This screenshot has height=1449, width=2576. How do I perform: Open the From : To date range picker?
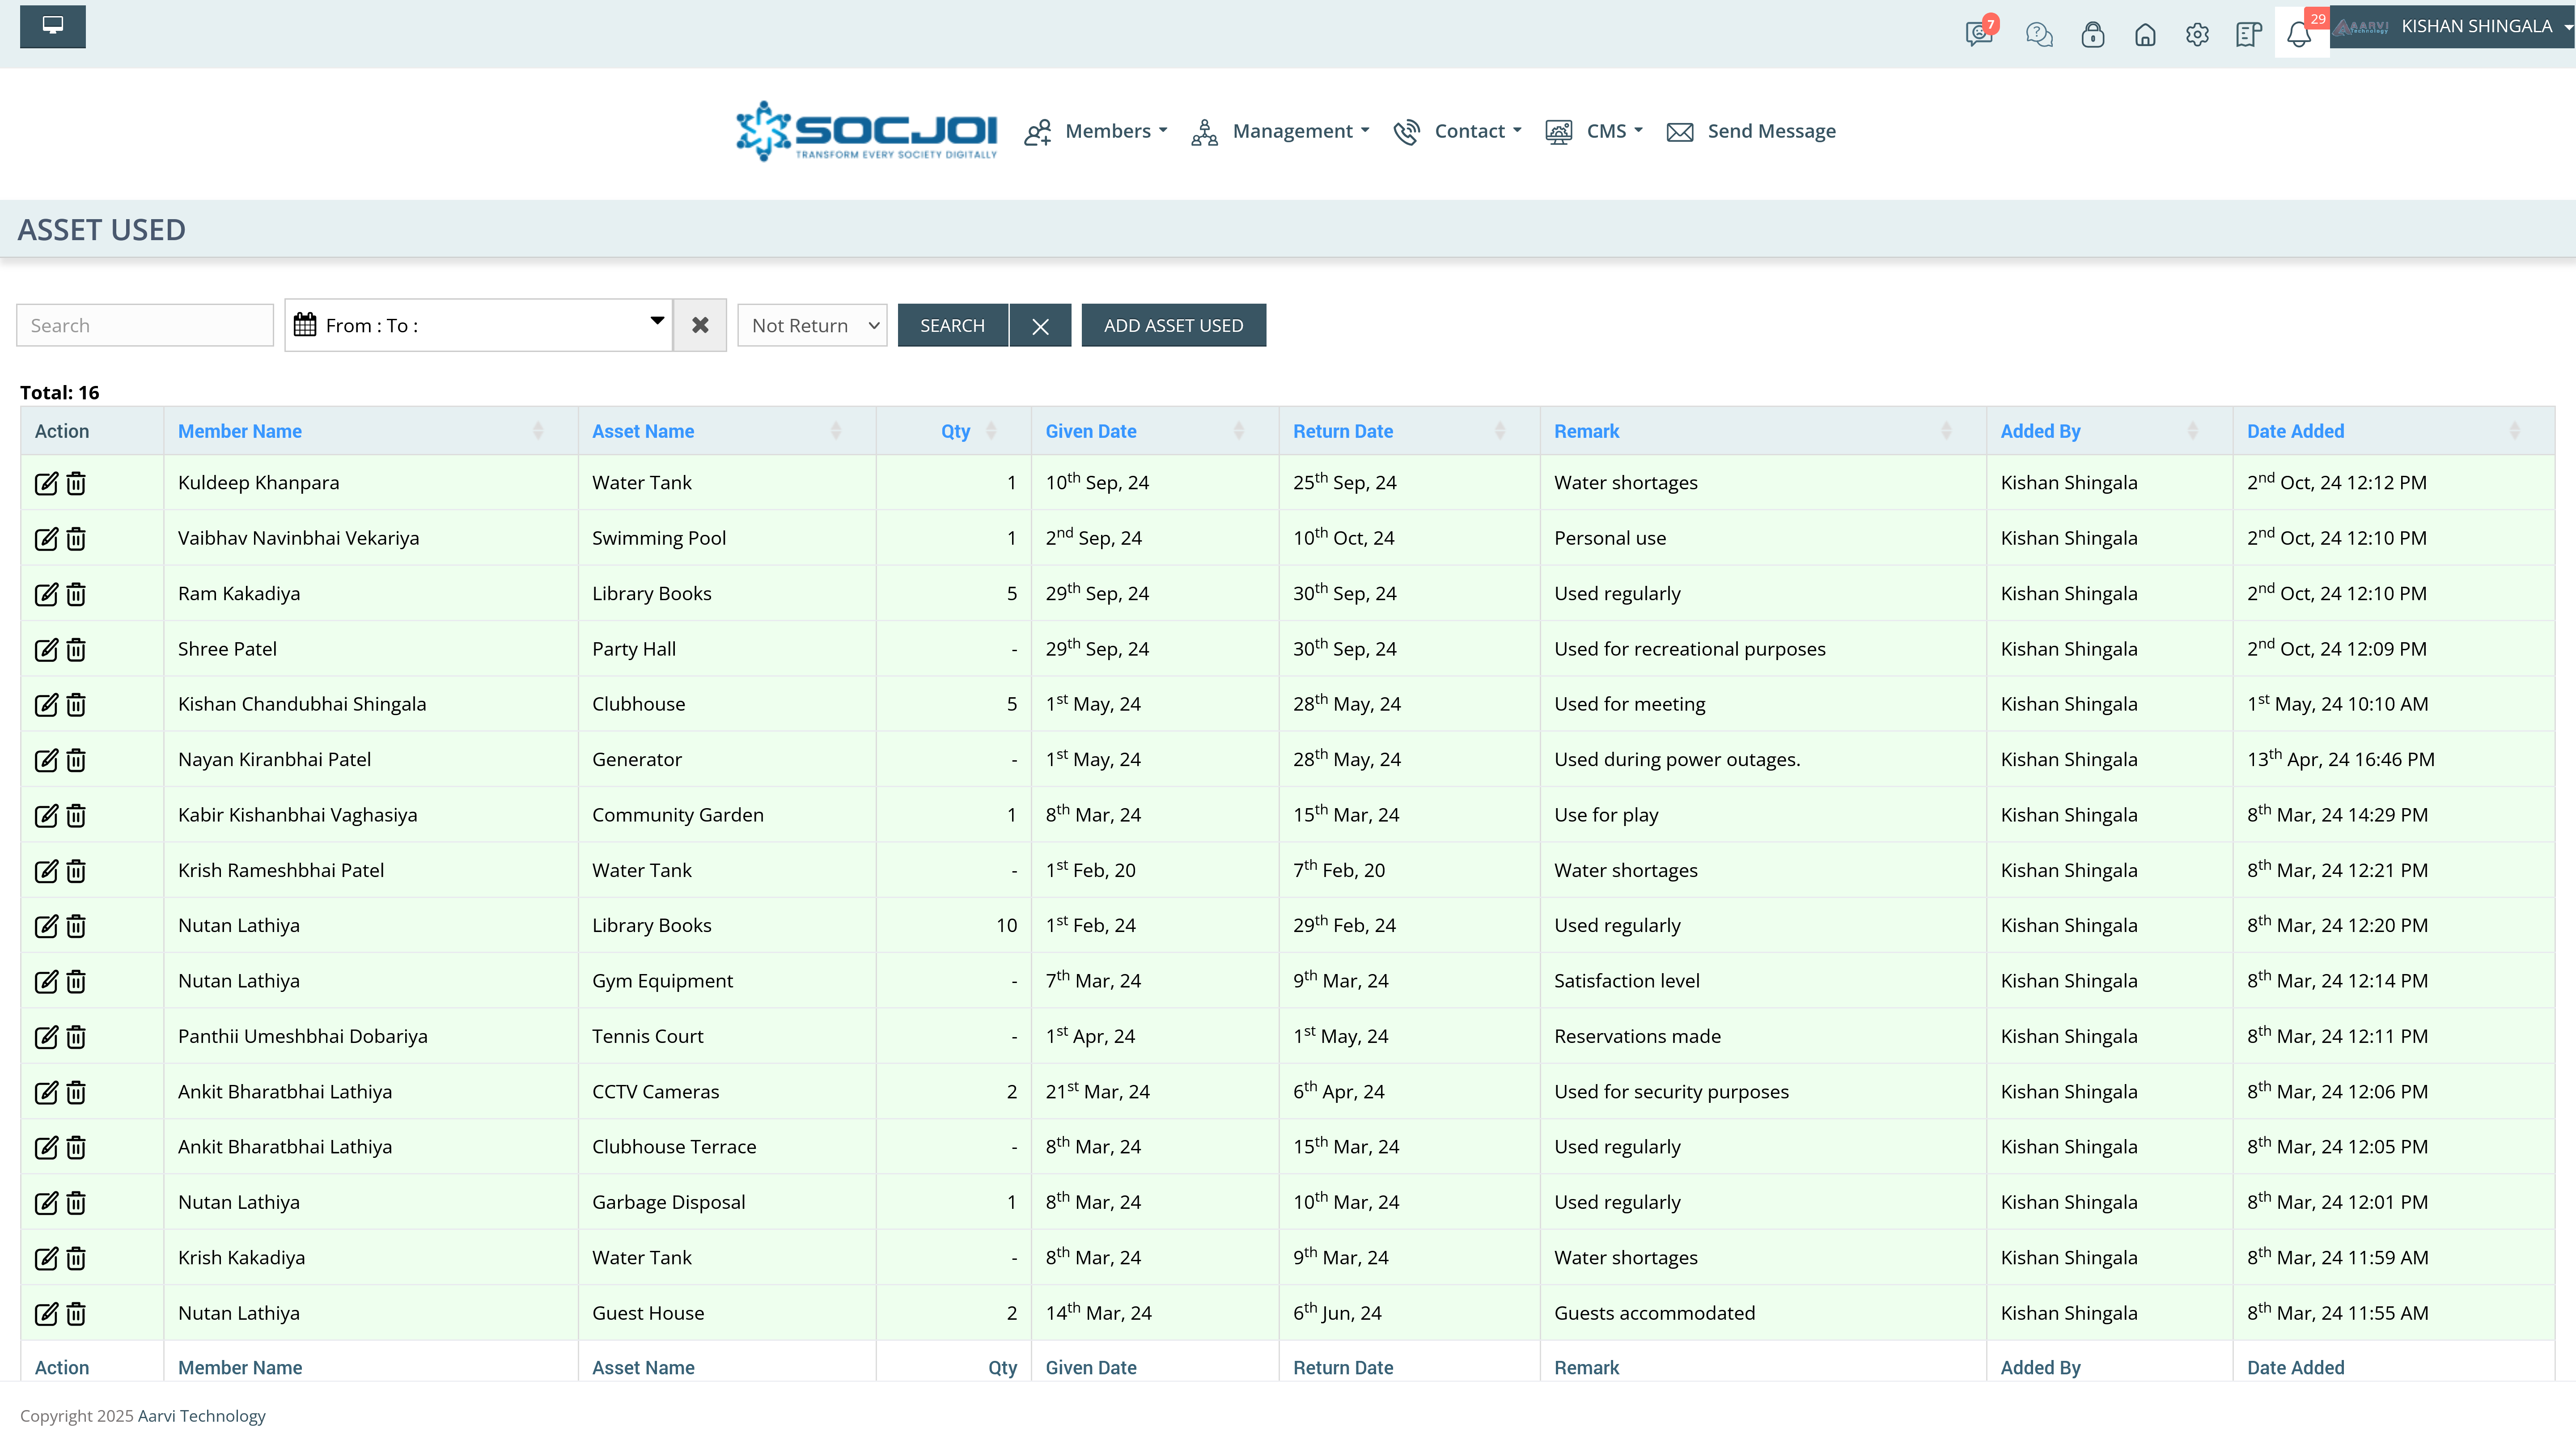pyautogui.click(x=478, y=325)
